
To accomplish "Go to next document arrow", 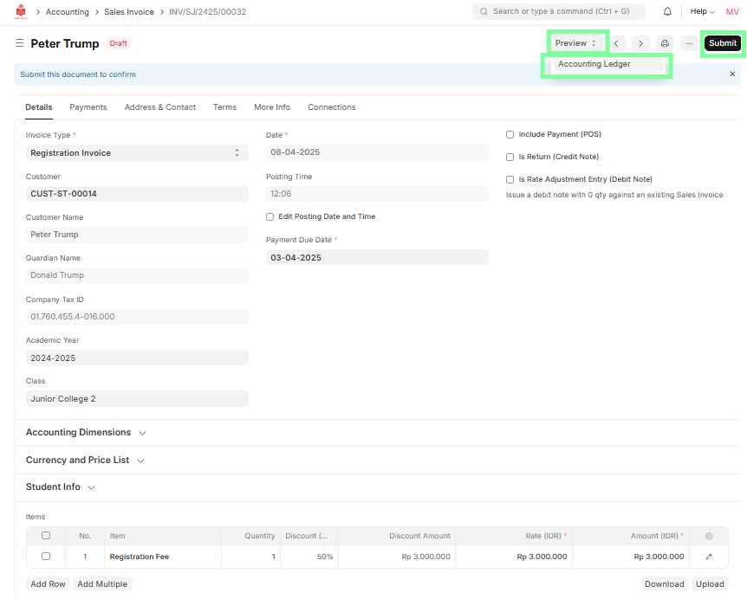I will tap(640, 43).
